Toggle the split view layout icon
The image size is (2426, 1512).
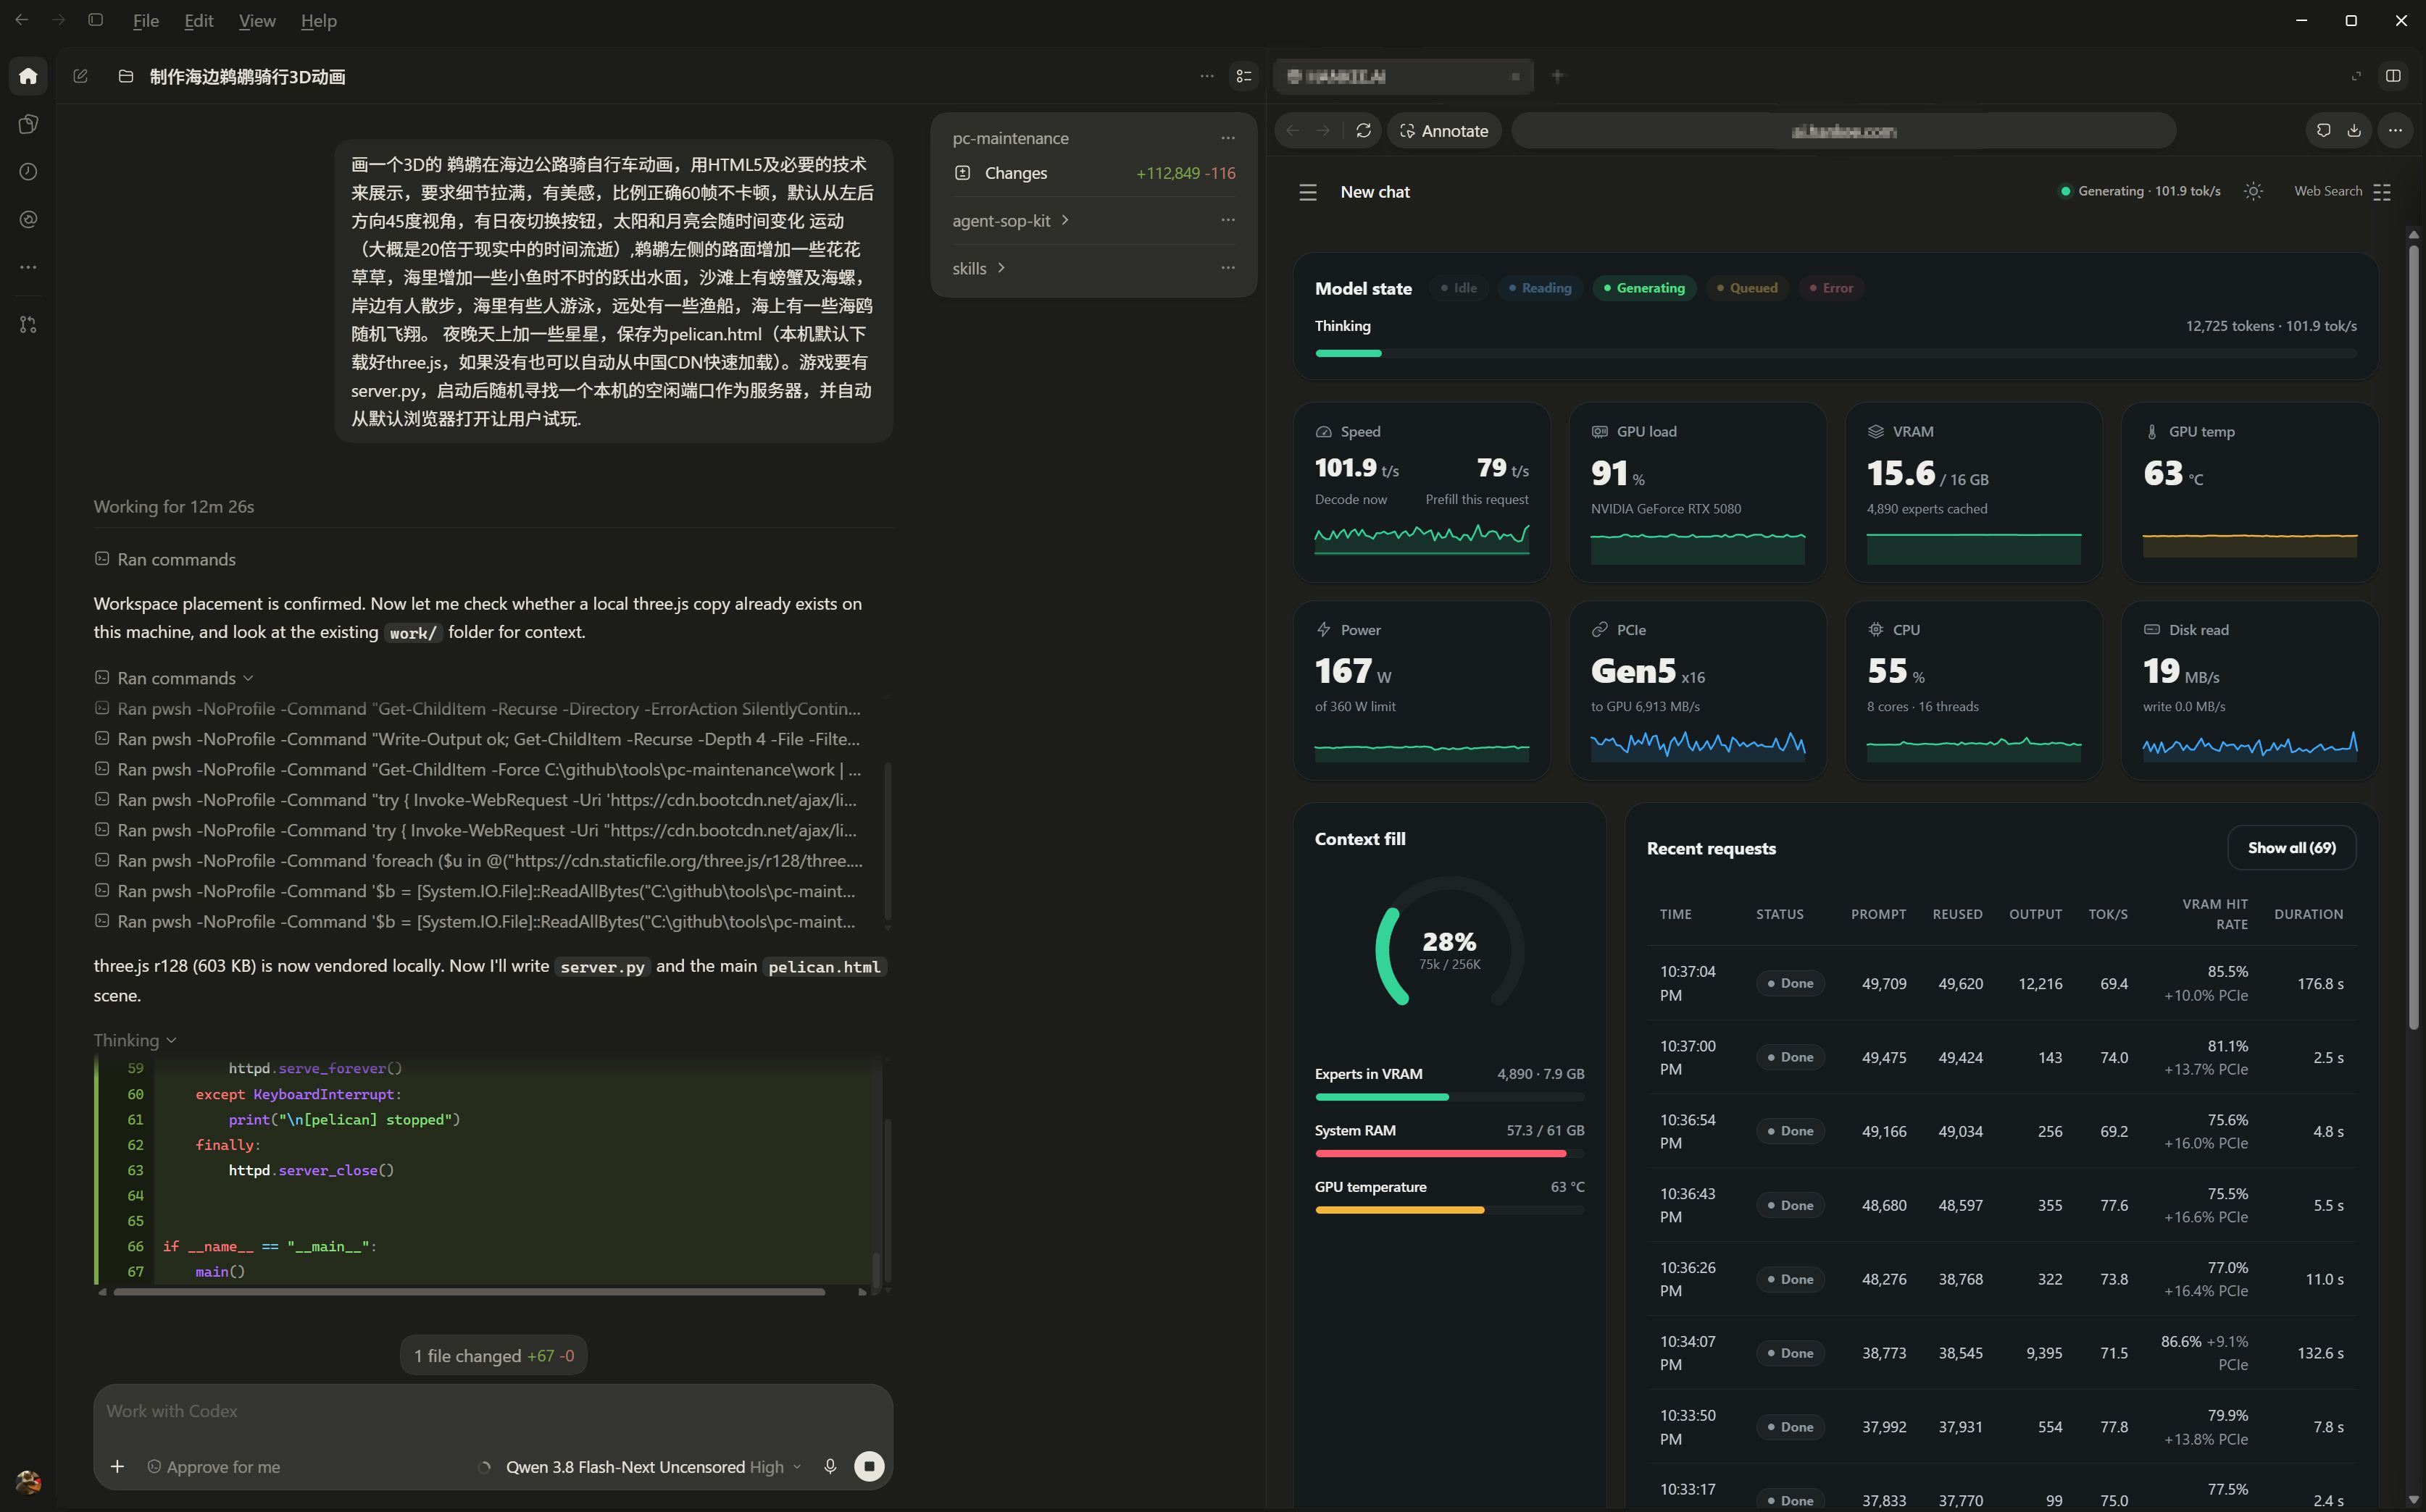click(2393, 76)
